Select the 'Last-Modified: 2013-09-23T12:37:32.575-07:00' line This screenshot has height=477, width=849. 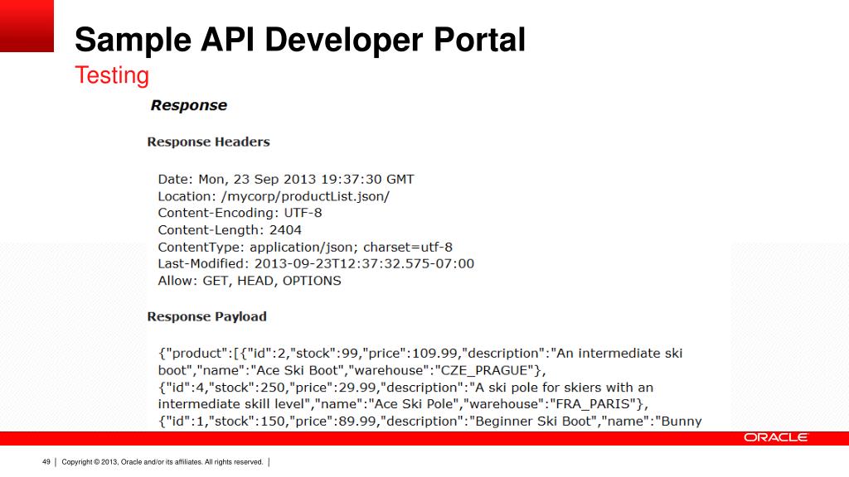[316, 264]
